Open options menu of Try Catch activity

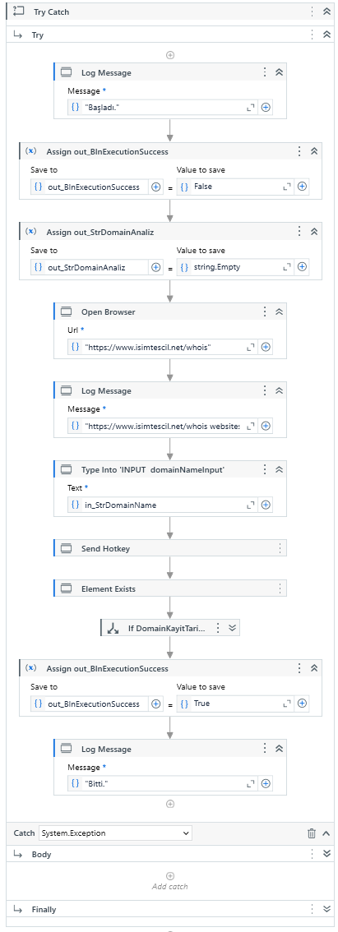click(x=312, y=12)
